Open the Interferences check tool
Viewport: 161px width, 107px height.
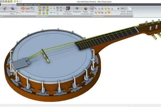(x=4, y=10)
